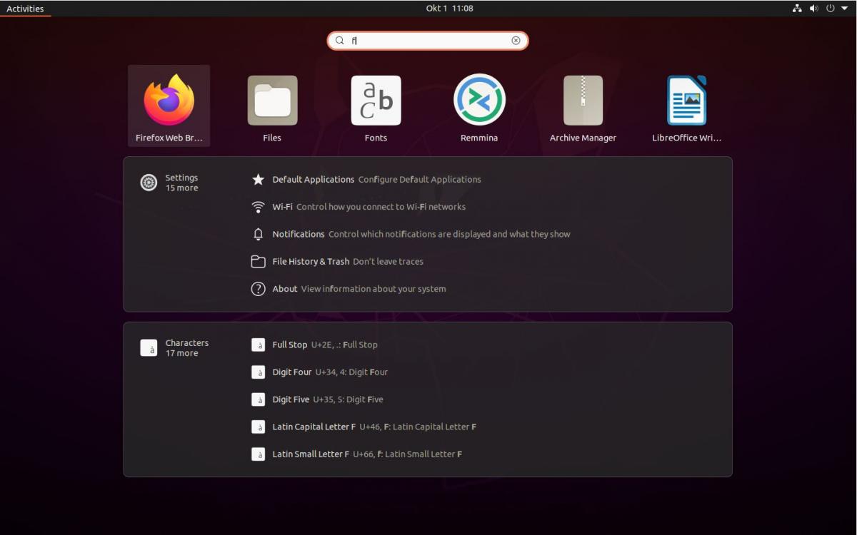Viewport: 857px width, 535px height.
Task: Expand the power system menu
Action: click(834, 9)
